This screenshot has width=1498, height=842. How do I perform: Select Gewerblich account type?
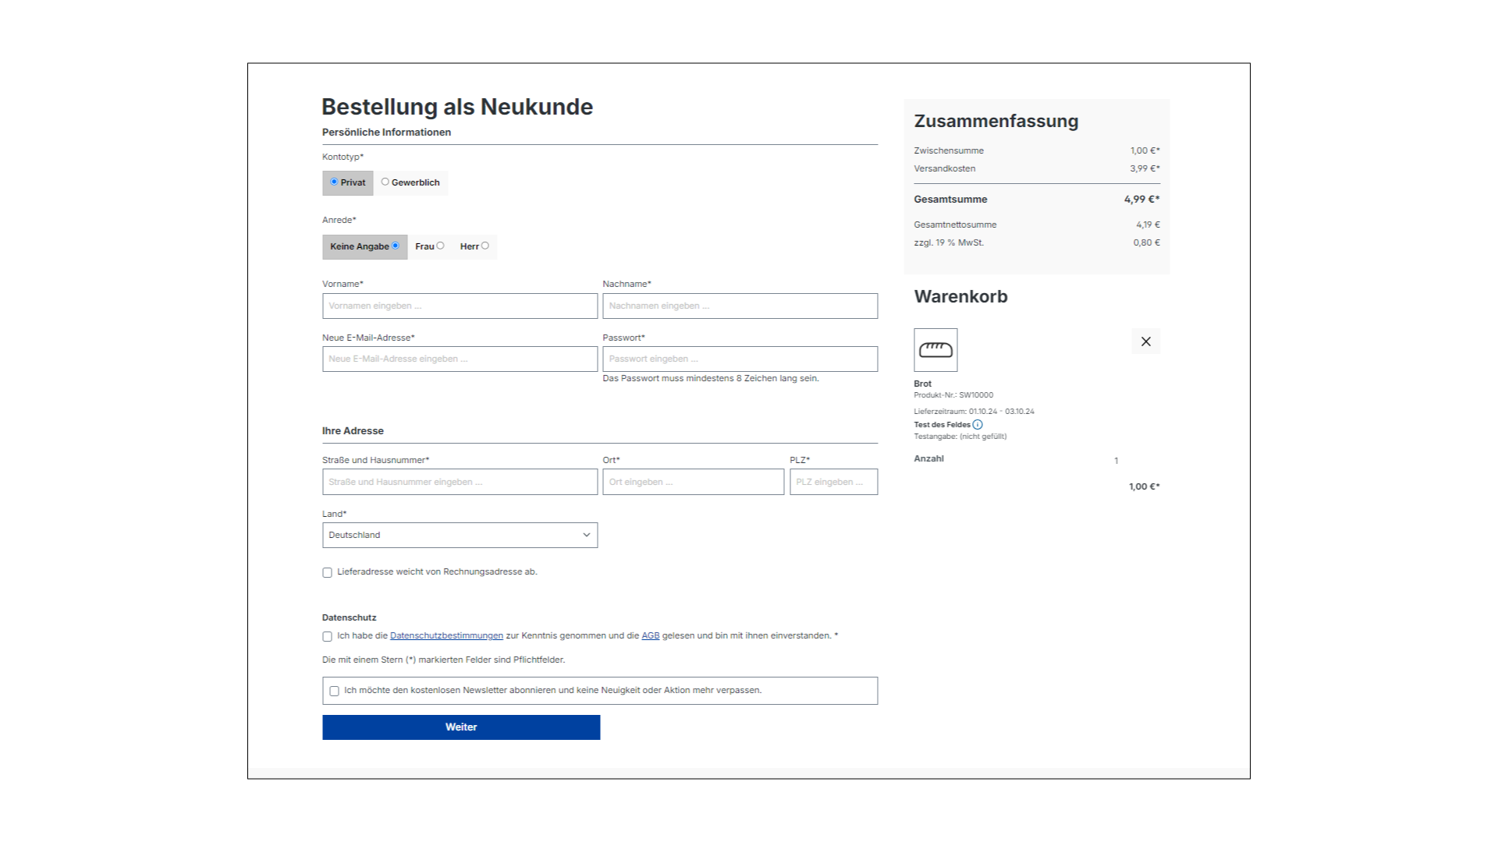click(x=410, y=182)
